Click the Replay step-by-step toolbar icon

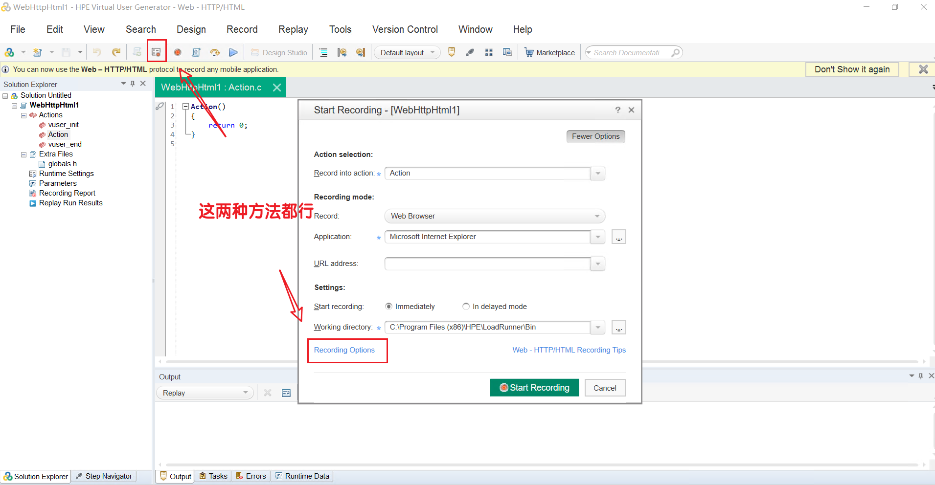(215, 52)
